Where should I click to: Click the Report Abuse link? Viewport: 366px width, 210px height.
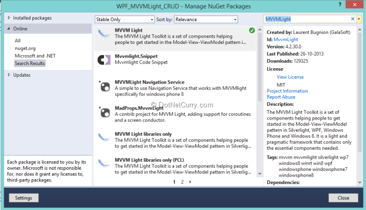click(281, 97)
